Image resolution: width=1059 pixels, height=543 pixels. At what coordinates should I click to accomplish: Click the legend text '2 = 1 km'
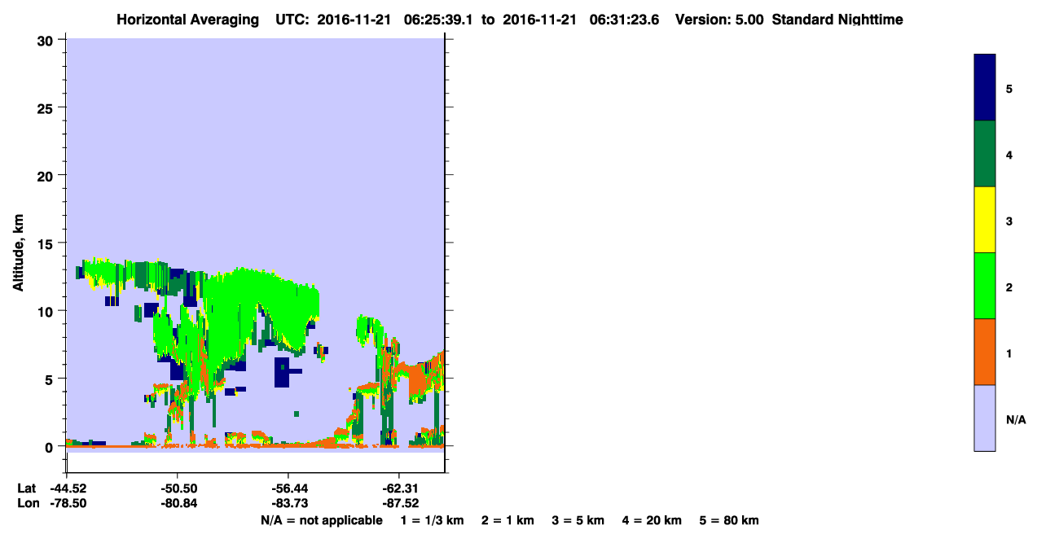point(508,520)
